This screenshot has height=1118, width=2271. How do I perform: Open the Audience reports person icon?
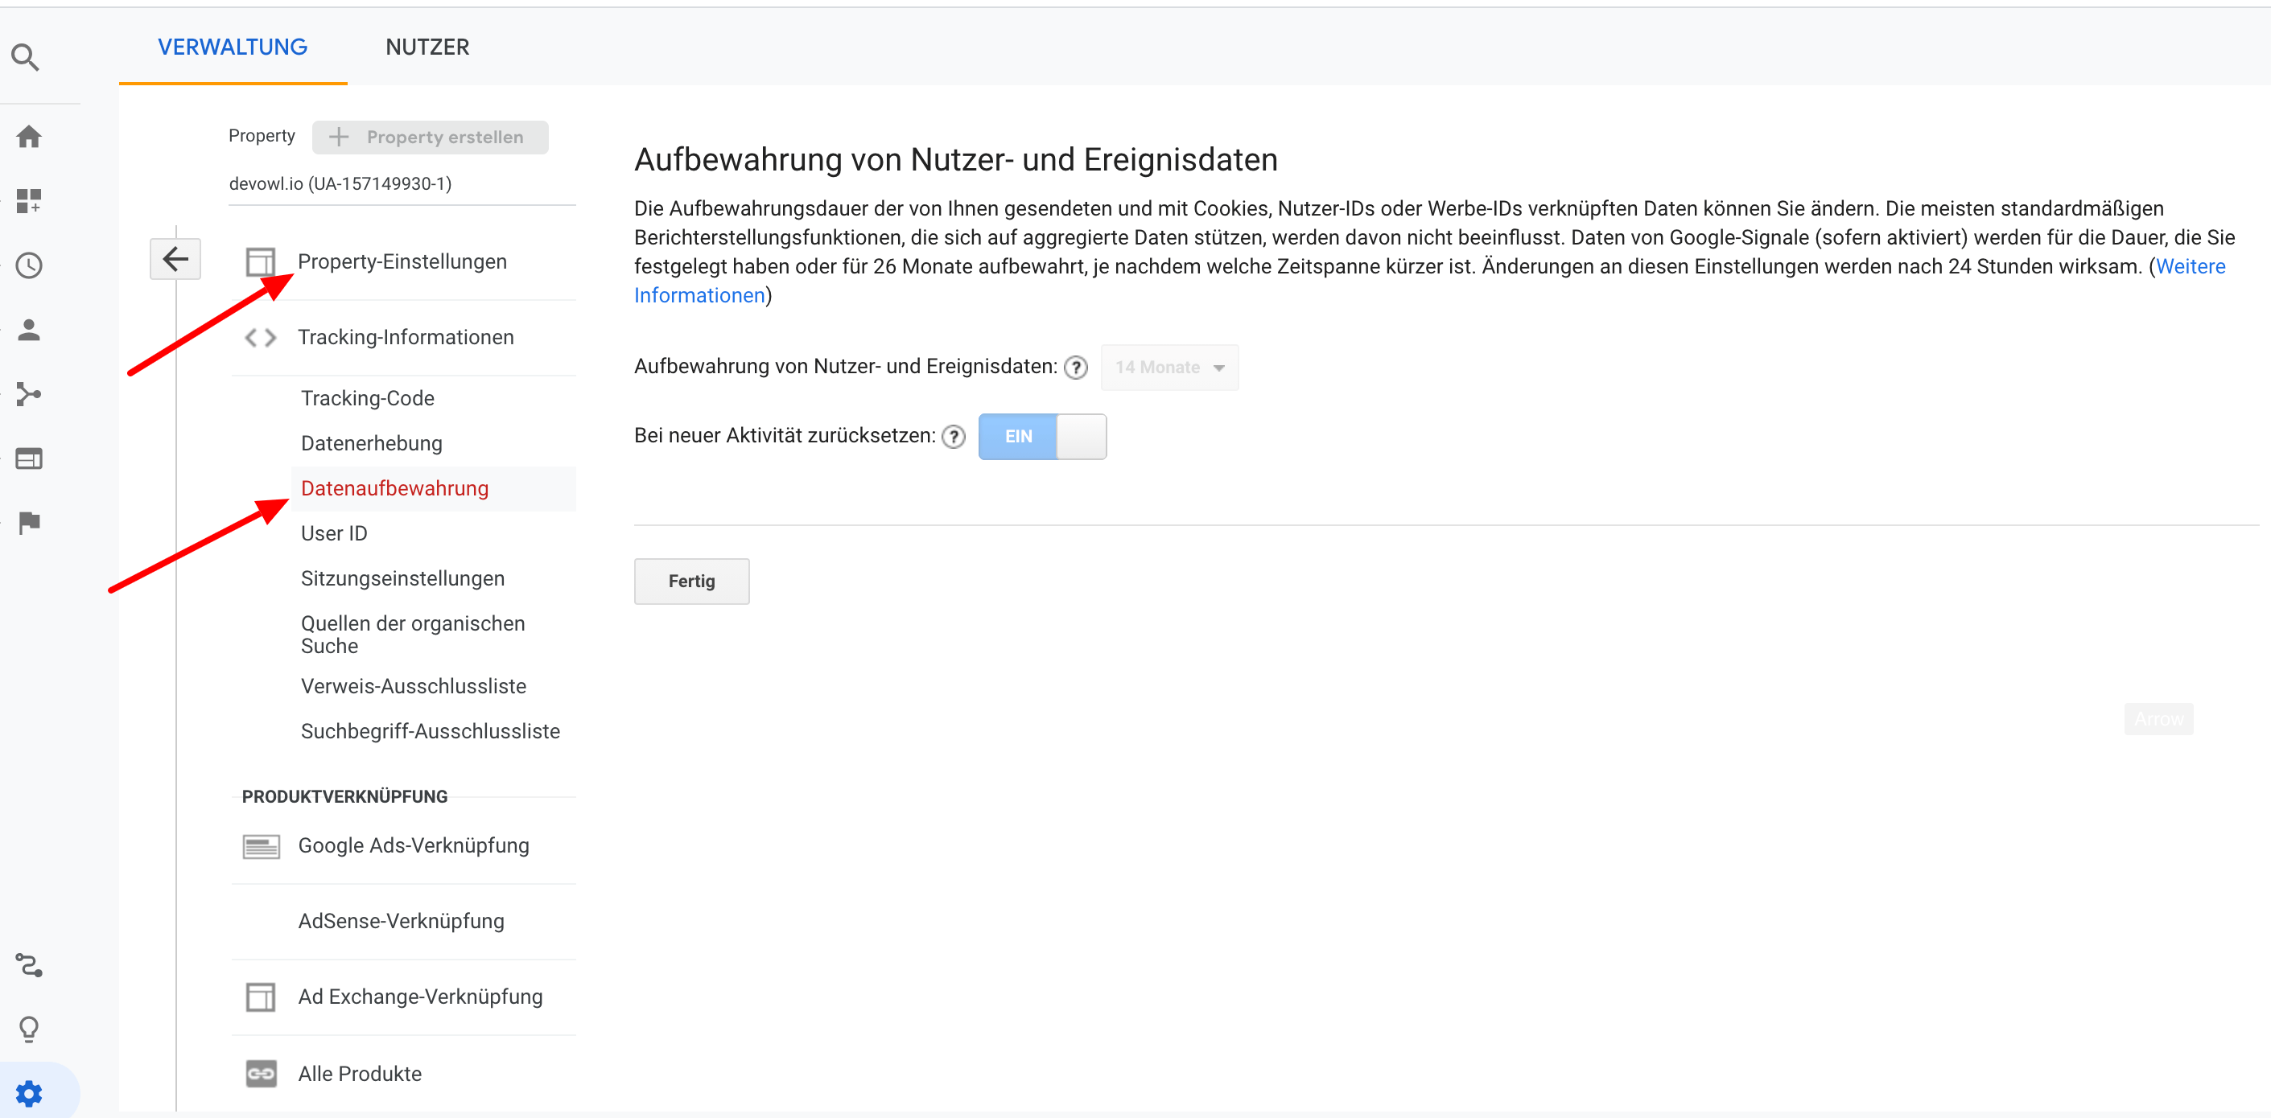click(29, 331)
